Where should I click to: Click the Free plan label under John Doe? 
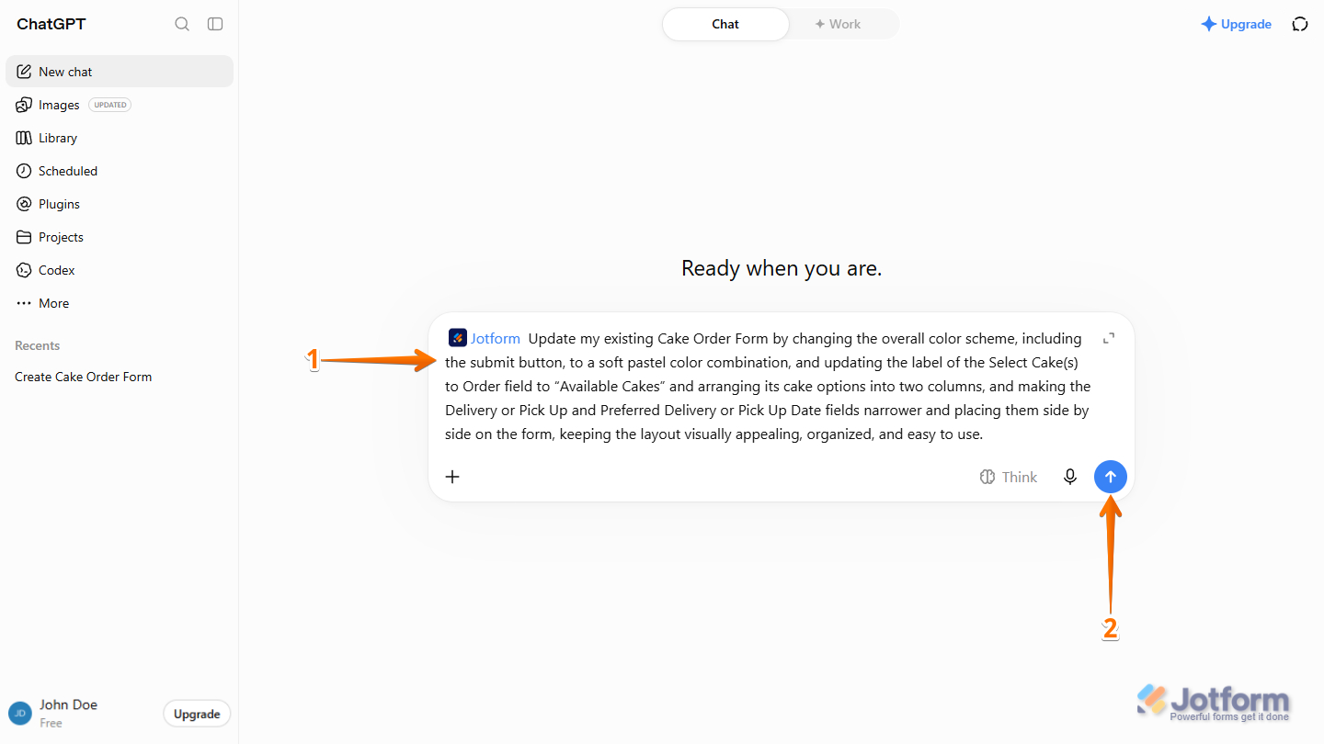point(51,723)
